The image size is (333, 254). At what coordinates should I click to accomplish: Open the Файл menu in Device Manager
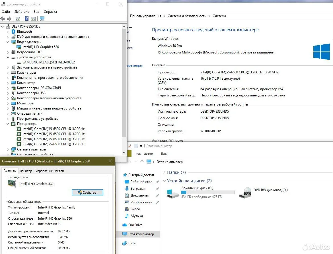click(x=6, y=12)
